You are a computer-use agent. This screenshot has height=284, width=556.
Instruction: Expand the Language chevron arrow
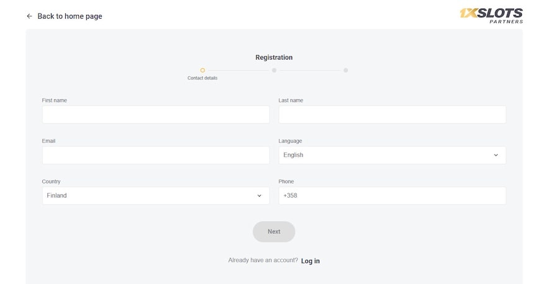496,155
